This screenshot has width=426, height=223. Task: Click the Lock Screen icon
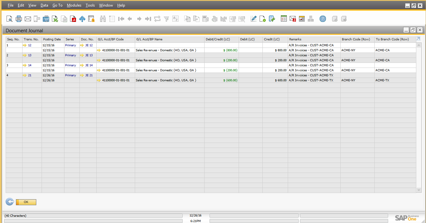pyautogui.click(x=91, y=19)
